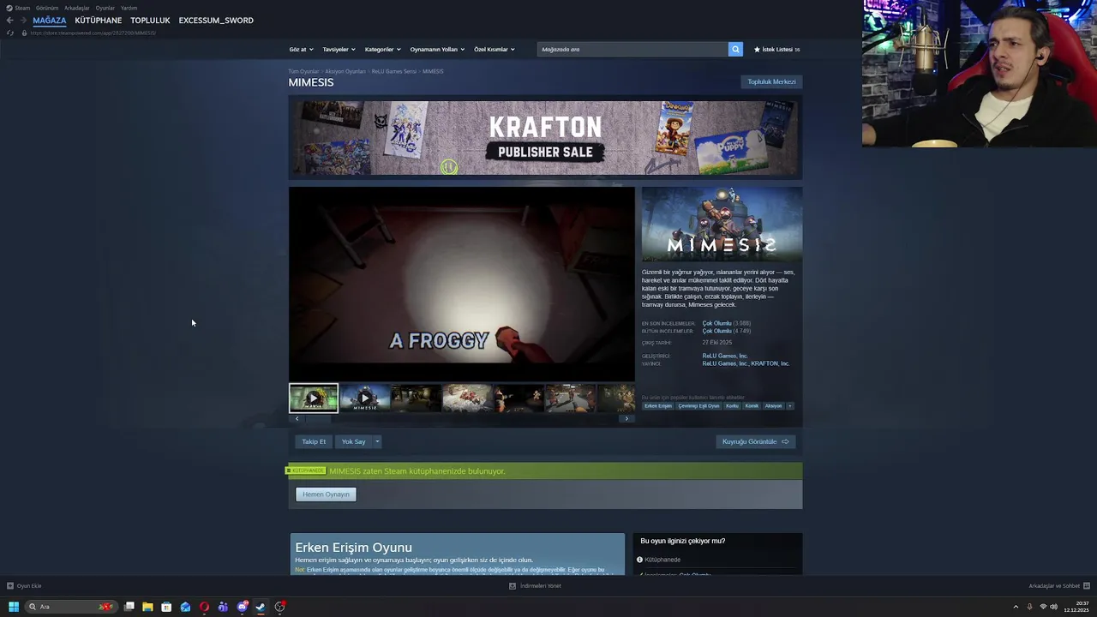Open the mail app on the taskbar
Viewport: 1097px width, 617px height.
tap(185, 607)
